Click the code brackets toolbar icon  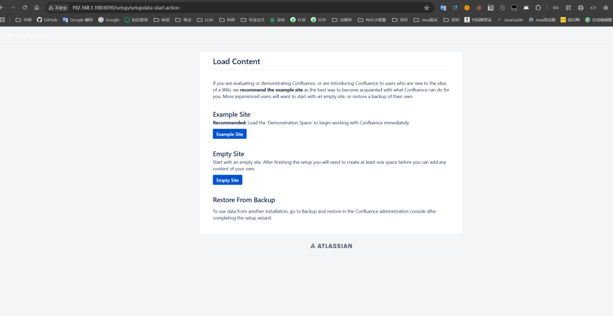coord(593,7)
